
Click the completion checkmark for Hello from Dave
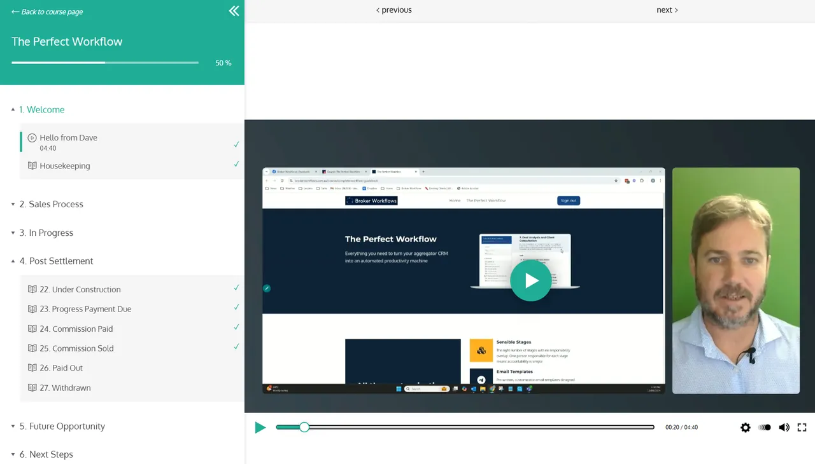[x=236, y=144]
